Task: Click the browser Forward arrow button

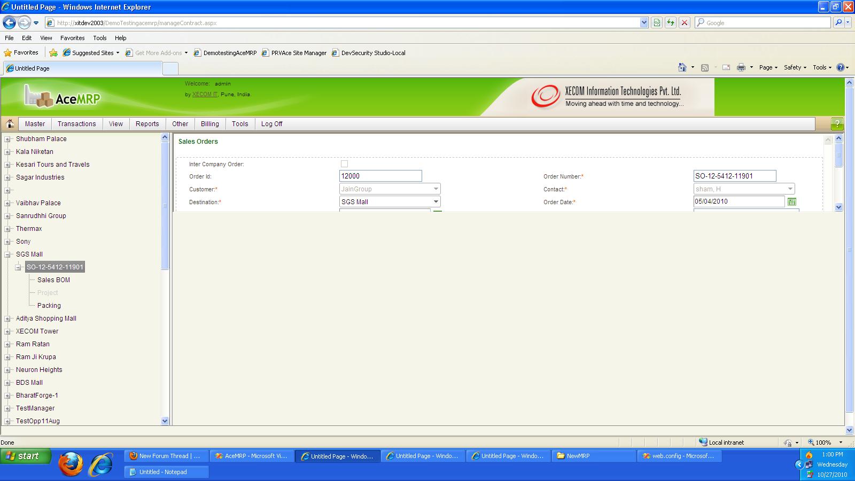Action: point(24,22)
